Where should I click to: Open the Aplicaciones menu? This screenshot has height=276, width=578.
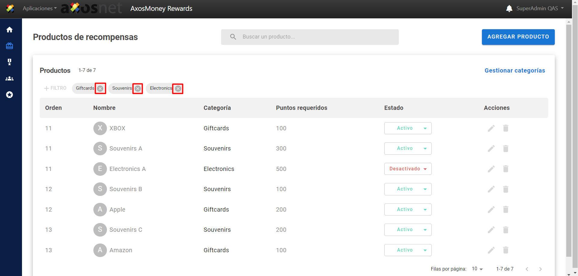[x=39, y=8]
